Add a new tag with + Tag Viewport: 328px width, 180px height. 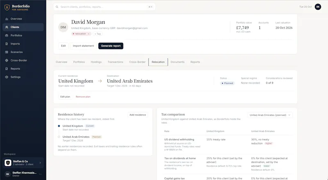pos(98,34)
